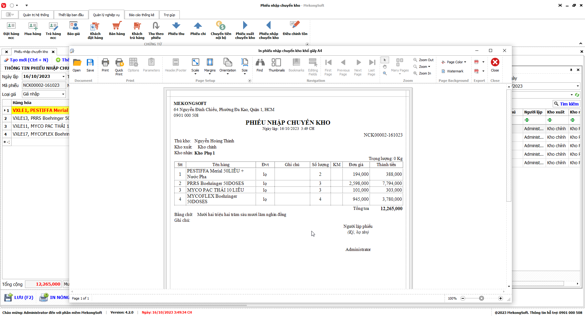This screenshot has height=316, width=585.
Task: Open the Find tool in preview
Action: [260, 65]
